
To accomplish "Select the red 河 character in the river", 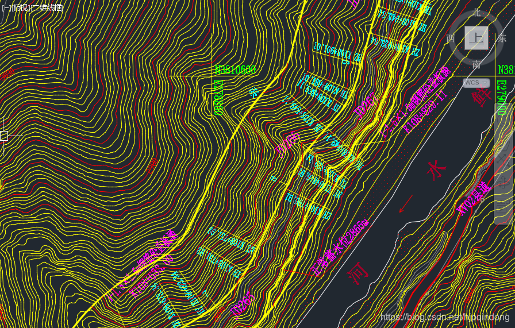I will pos(358,272).
